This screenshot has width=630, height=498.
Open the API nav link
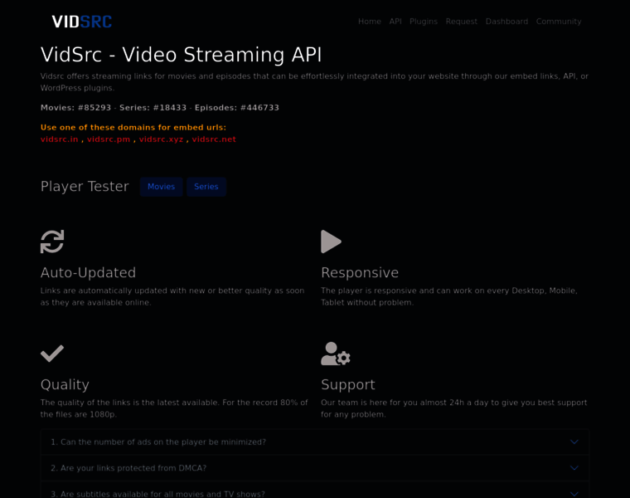(x=395, y=22)
